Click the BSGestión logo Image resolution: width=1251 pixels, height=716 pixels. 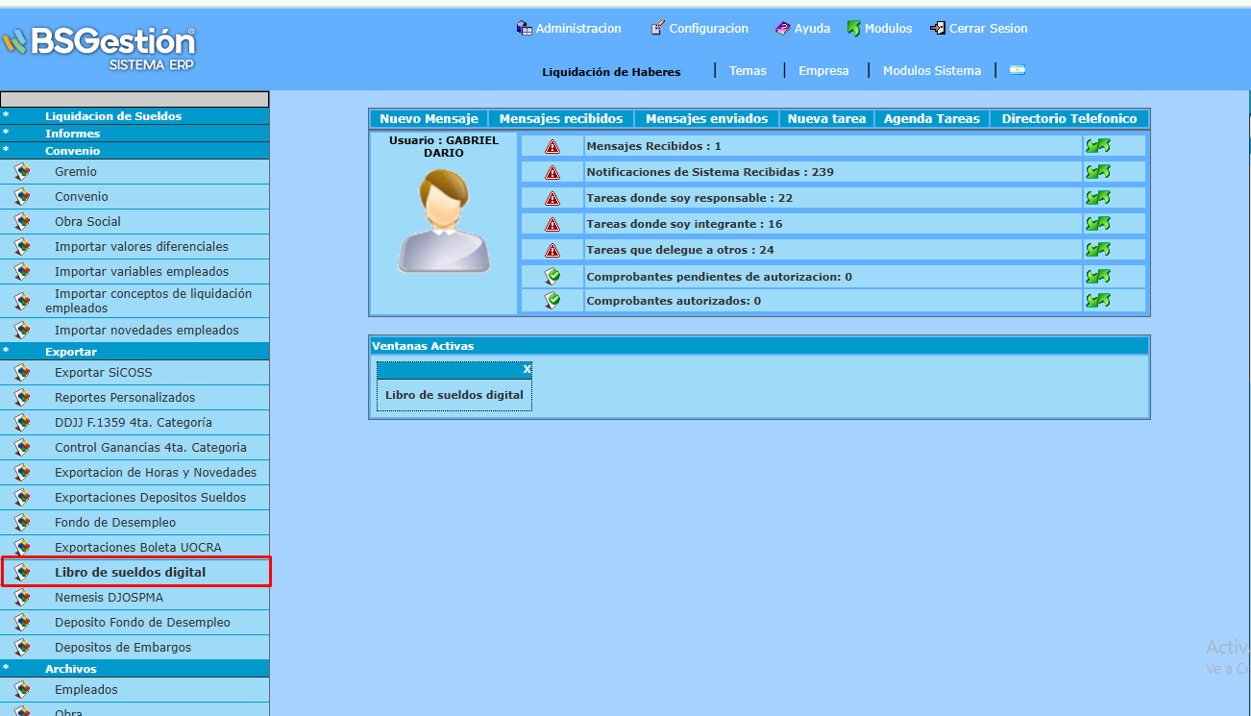click(x=99, y=48)
